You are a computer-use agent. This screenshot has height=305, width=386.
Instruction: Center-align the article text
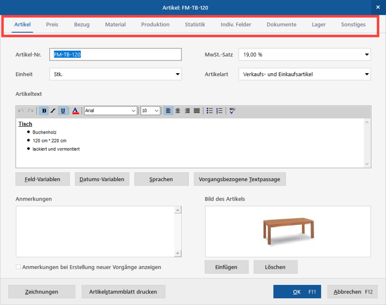tap(177, 111)
